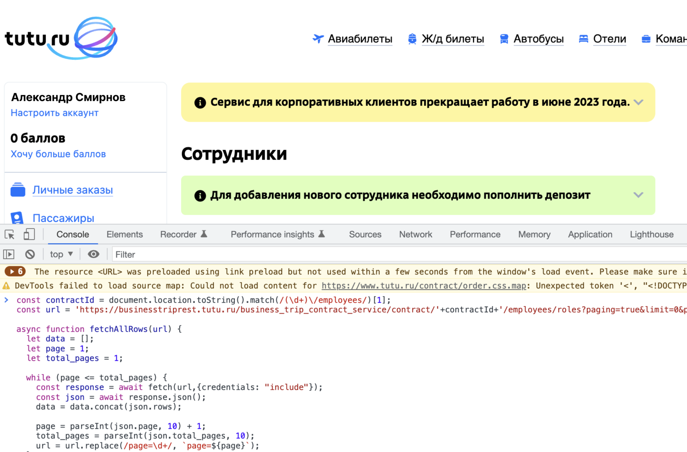The width and height of the screenshot is (687, 452).
Task: Click the inspect element picker icon
Action: coord(9,235)
